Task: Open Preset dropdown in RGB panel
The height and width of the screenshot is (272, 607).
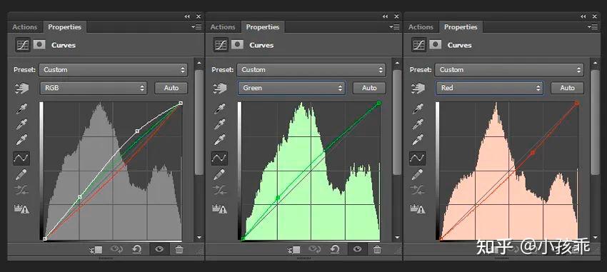Action: click(114, 70)
